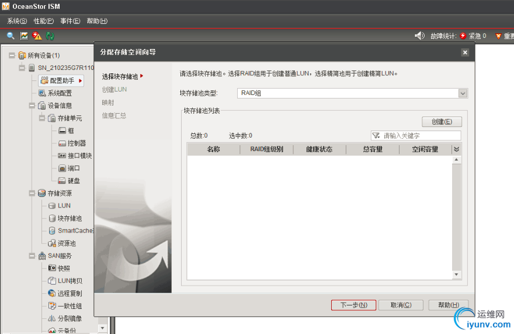This screenshot has height=334, width=514.
Task: Select the SAN服务 tree node
Action: point(55,256)
